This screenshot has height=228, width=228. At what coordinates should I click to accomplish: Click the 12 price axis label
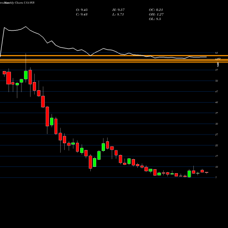tap(217, 167)
